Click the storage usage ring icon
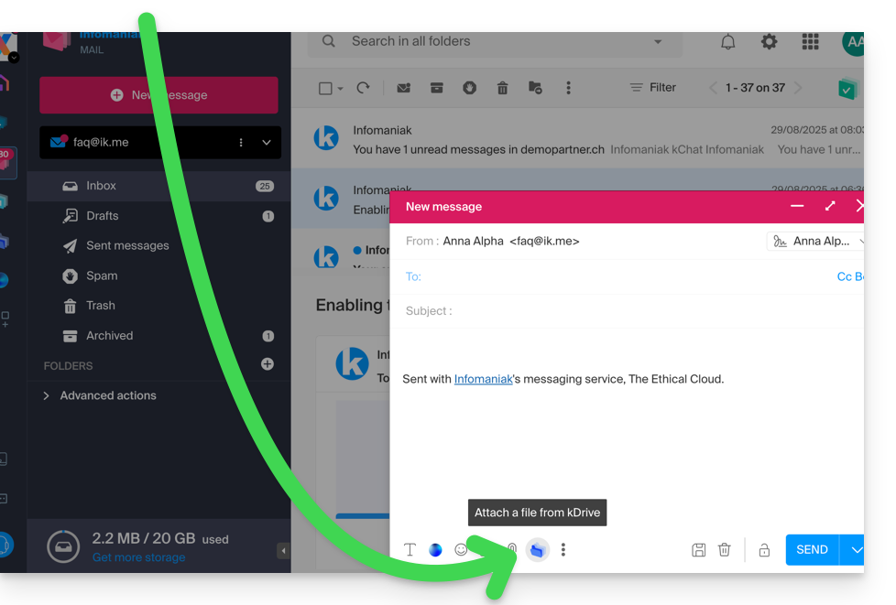This screenshot has width=896, height=605. tap(63, 546)
